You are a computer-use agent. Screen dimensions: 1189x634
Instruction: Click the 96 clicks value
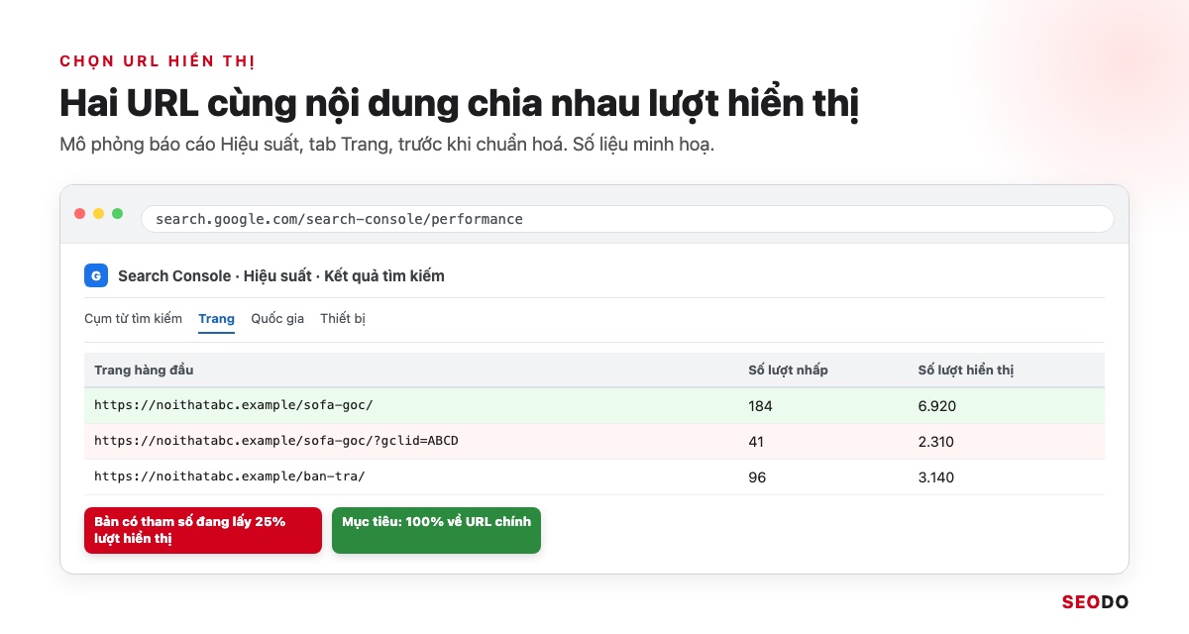(757, 477)
